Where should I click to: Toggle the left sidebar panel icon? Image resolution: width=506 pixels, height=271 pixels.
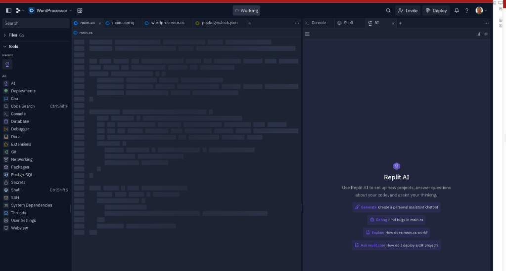click(x=9, y=11)
